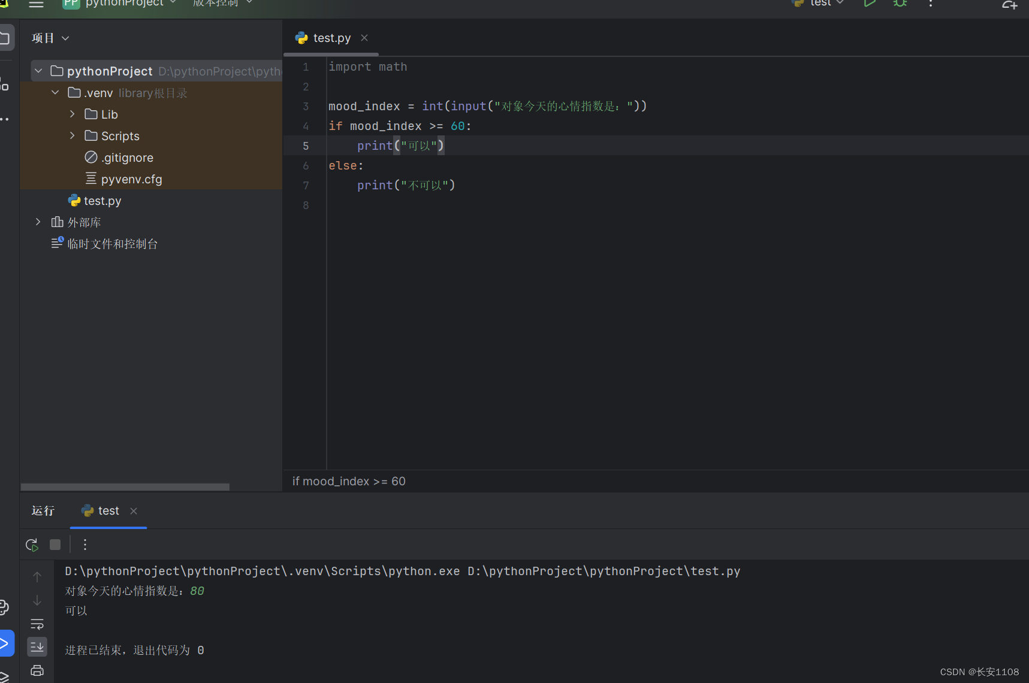The image size is (1029, 683).
Task: Switch to the test.py editor tab
Action: tap(332, 38)
